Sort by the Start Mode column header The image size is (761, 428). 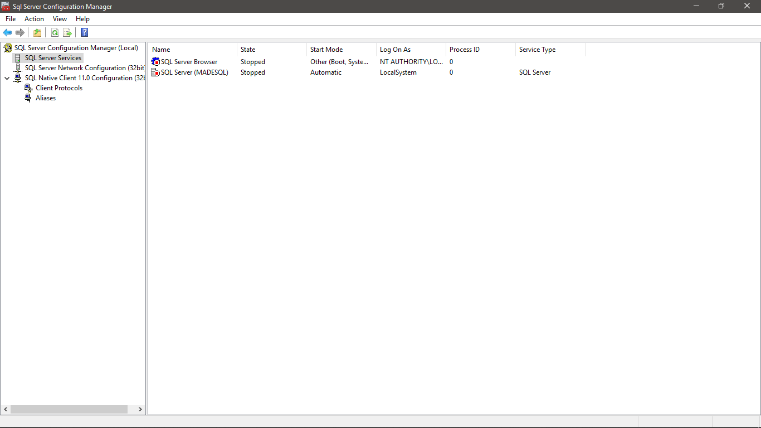point(342,50)
